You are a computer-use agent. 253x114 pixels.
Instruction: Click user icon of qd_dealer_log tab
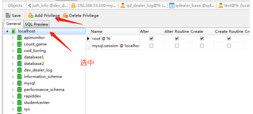pos(123,6)
